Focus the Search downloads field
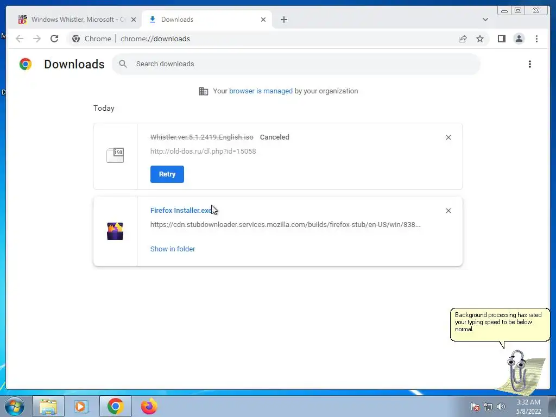Screen dimensions: 556x417 coord(296,64)
